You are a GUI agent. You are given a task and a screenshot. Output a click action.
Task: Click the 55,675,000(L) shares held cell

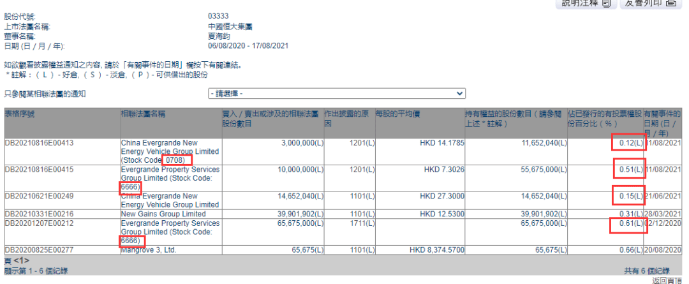coord(544,170)
